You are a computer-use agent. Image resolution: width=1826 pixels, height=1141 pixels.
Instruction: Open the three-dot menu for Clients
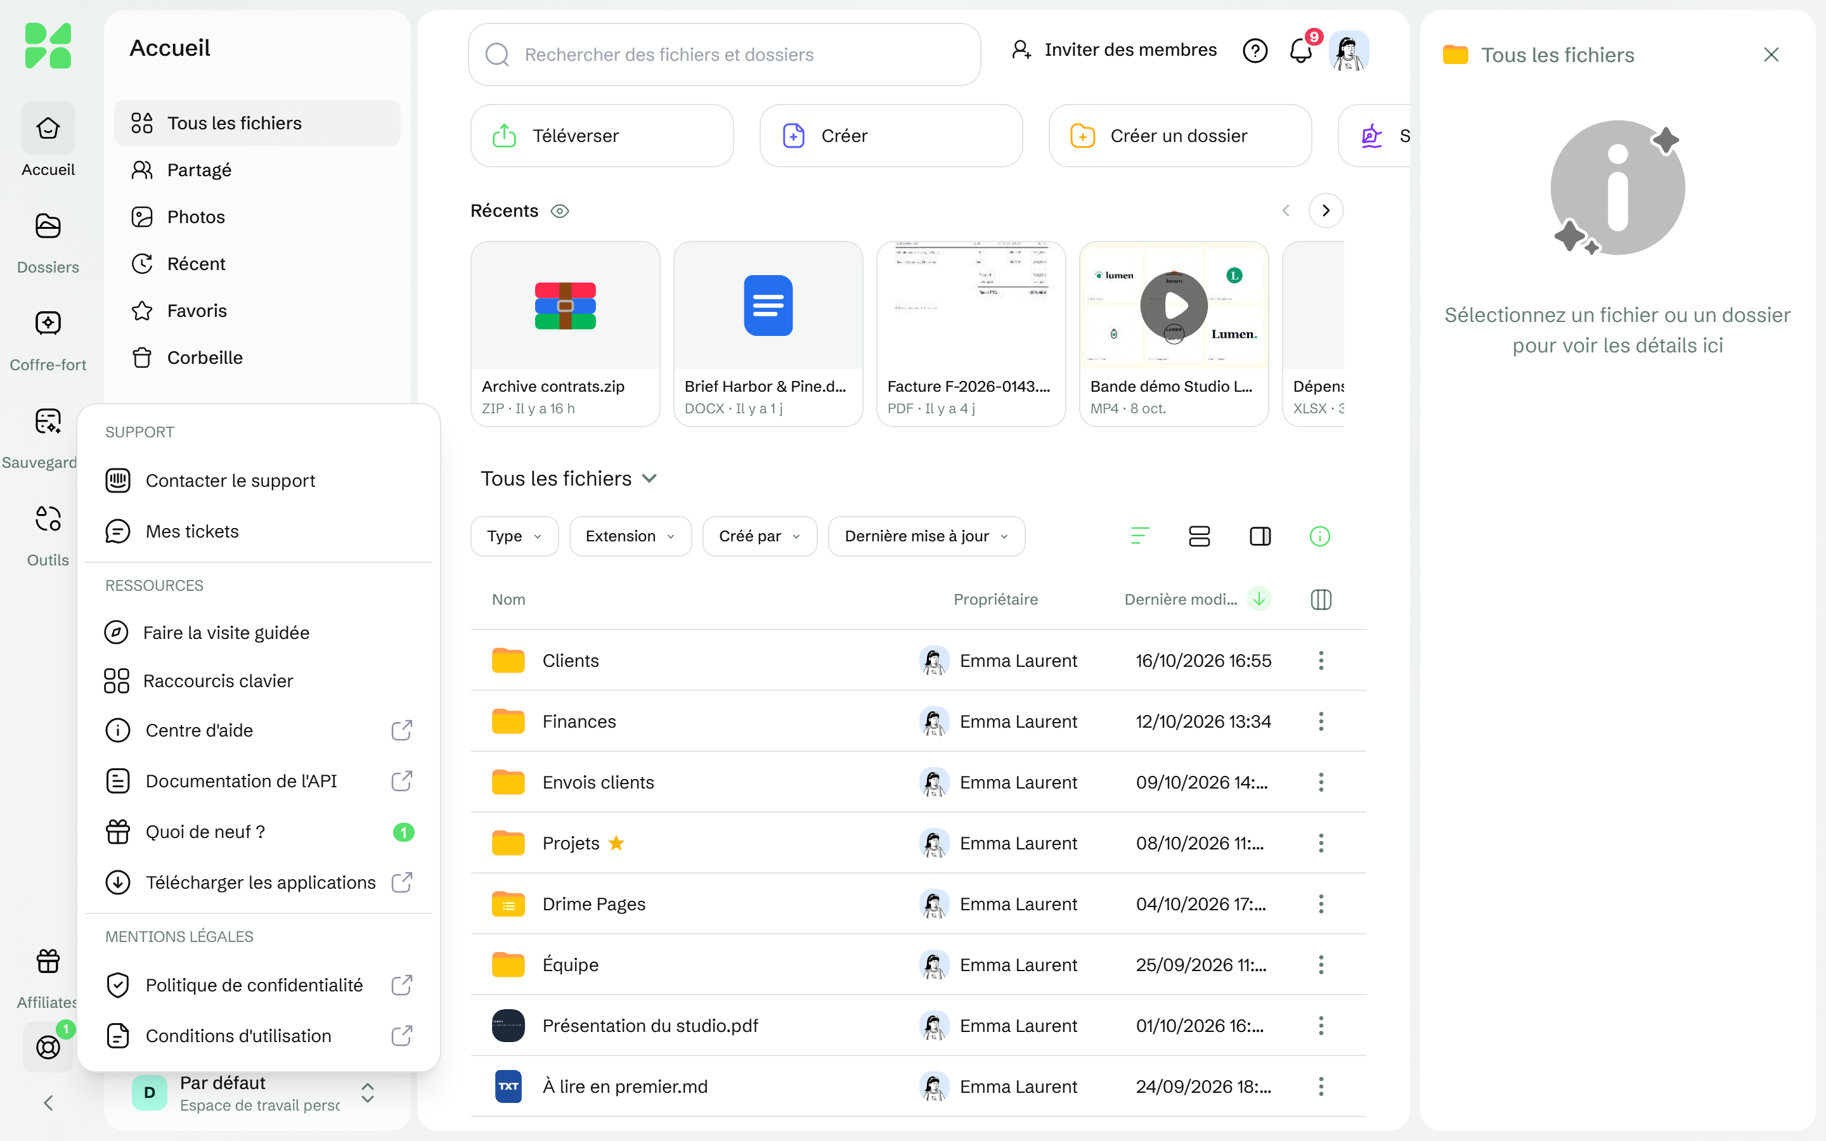(1321, 661)
